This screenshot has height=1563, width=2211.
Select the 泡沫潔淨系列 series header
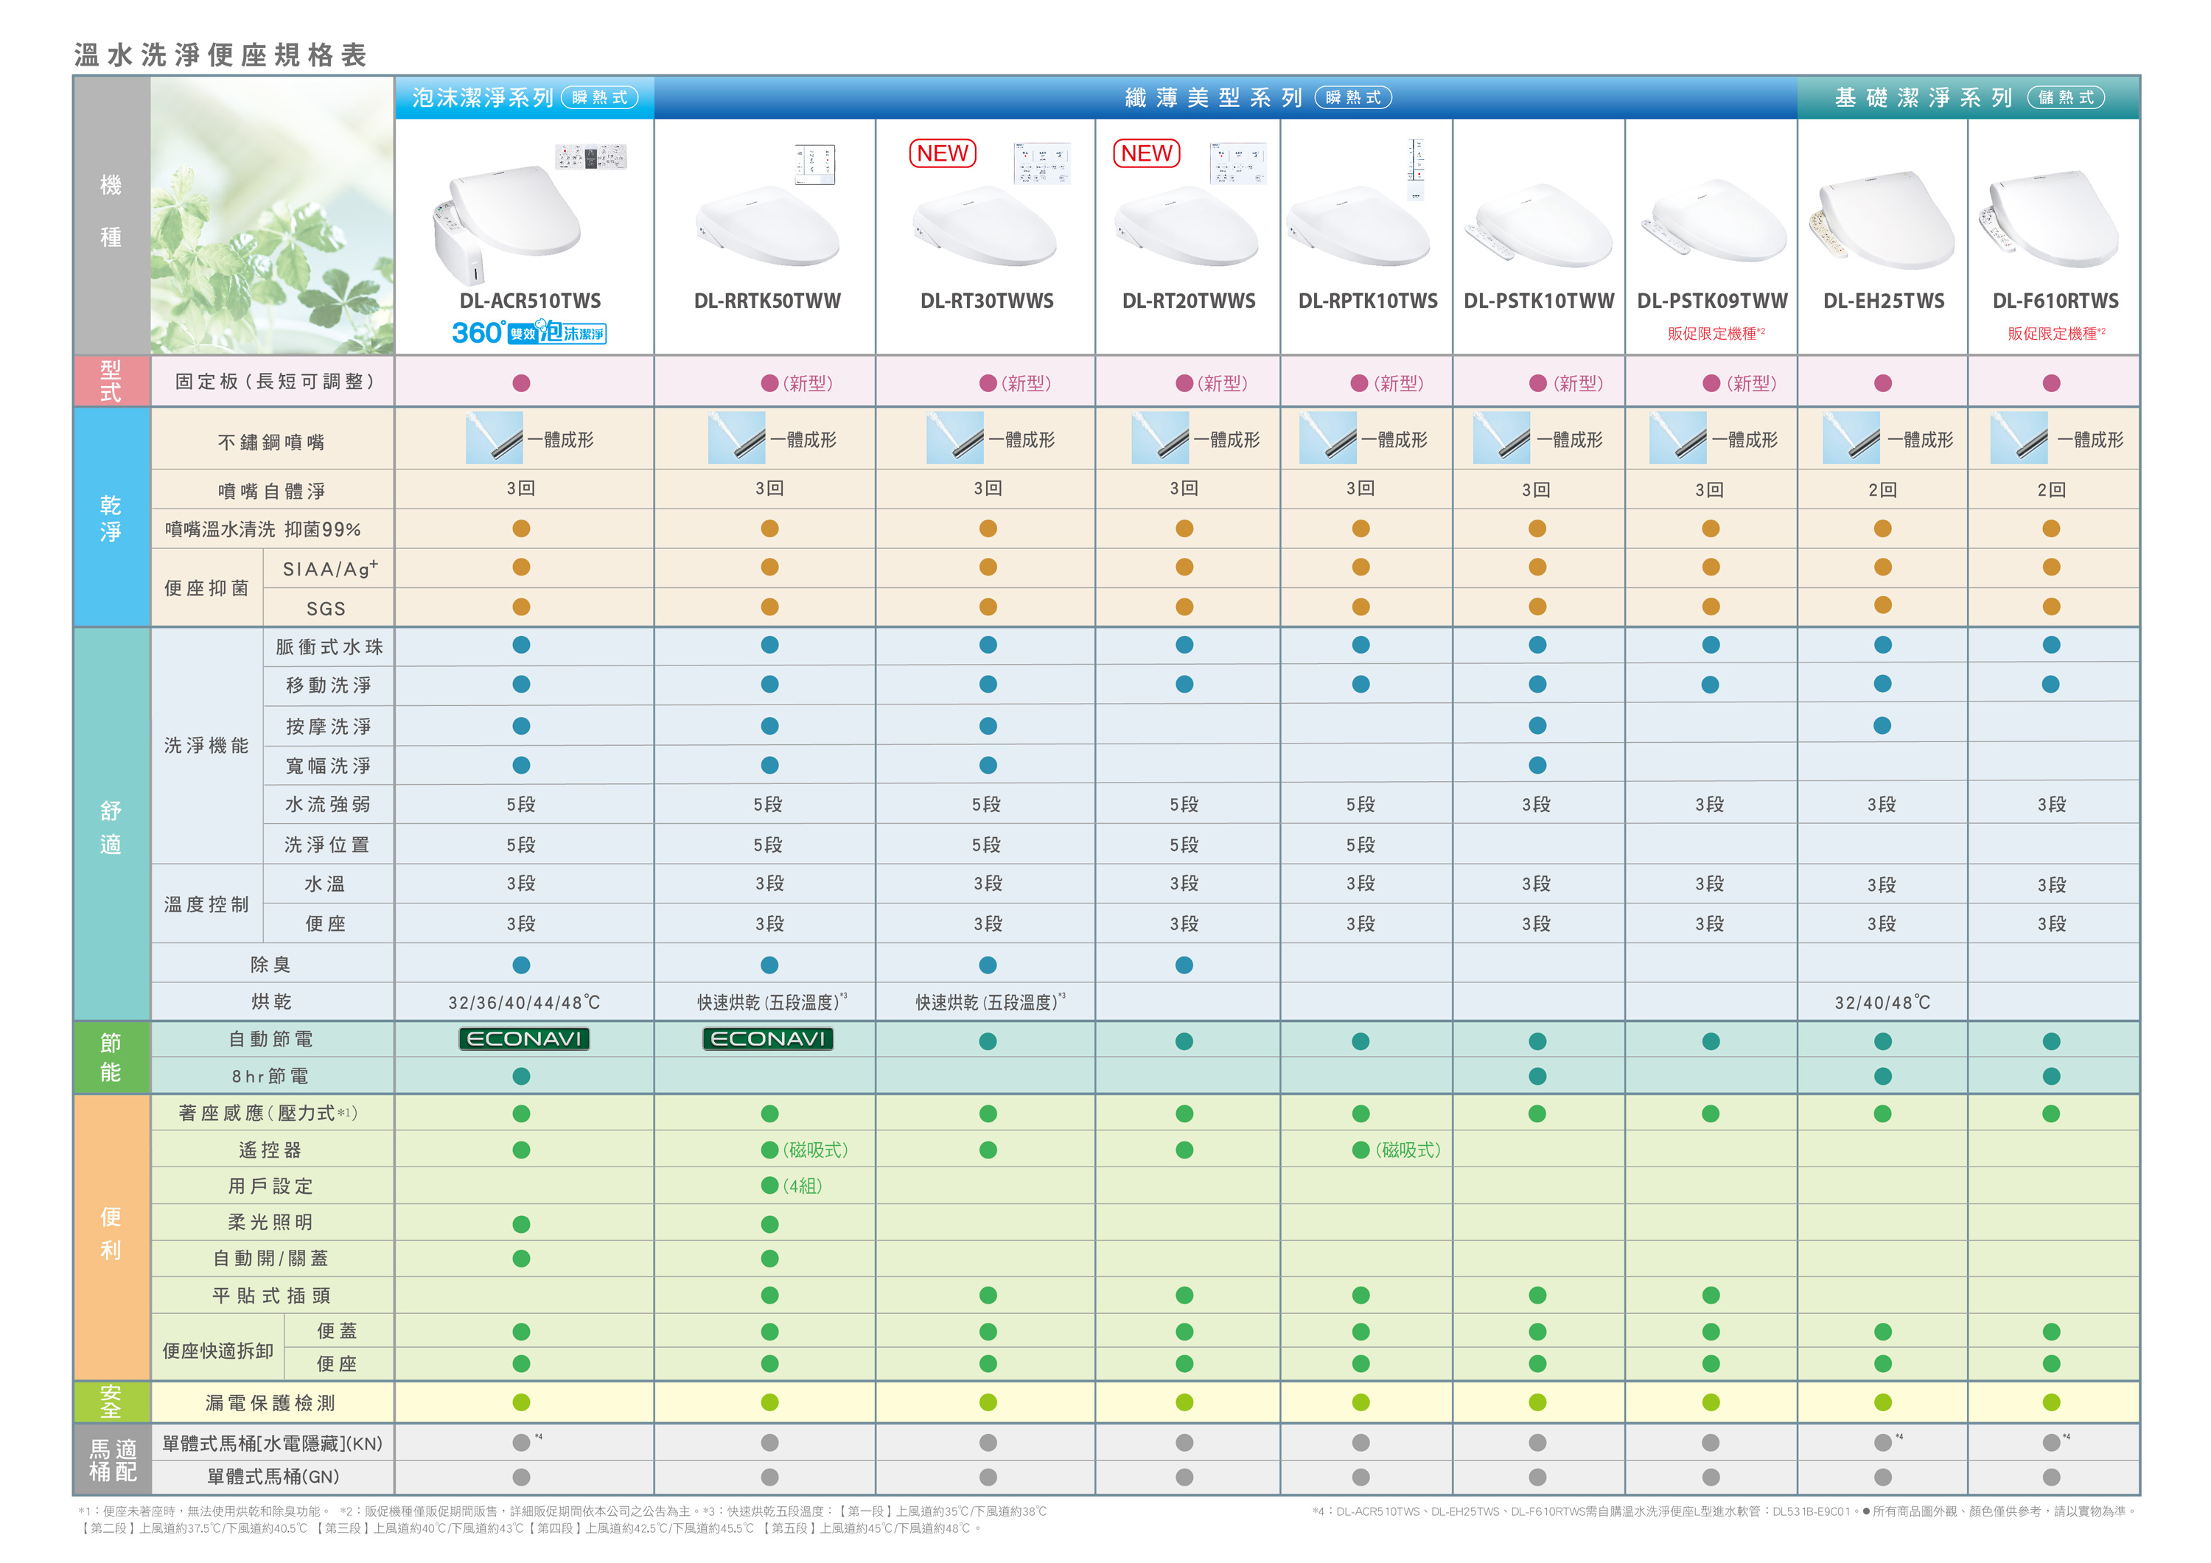(525, 97)
